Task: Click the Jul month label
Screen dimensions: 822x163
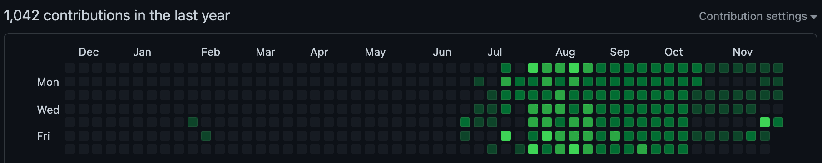Action: point(495,52)
